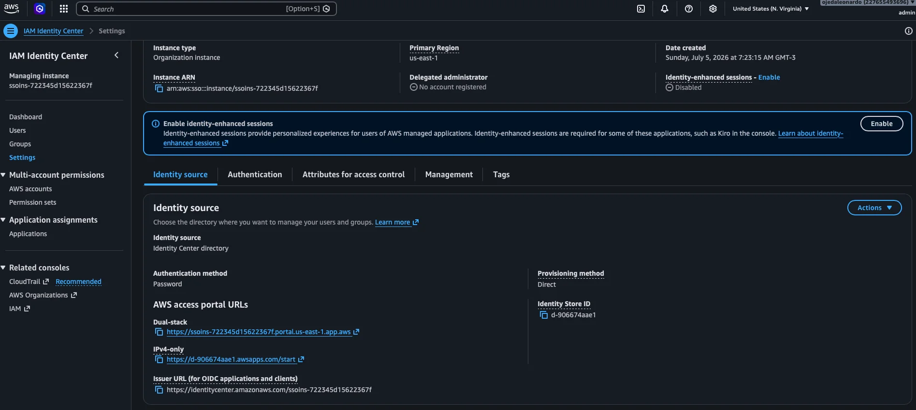Select Settings in the sidebar
Viewport: 916px width, 410px height.
22,157
